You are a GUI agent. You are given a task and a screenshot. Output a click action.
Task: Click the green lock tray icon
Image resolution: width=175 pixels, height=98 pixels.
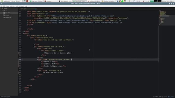coord(122,1)
